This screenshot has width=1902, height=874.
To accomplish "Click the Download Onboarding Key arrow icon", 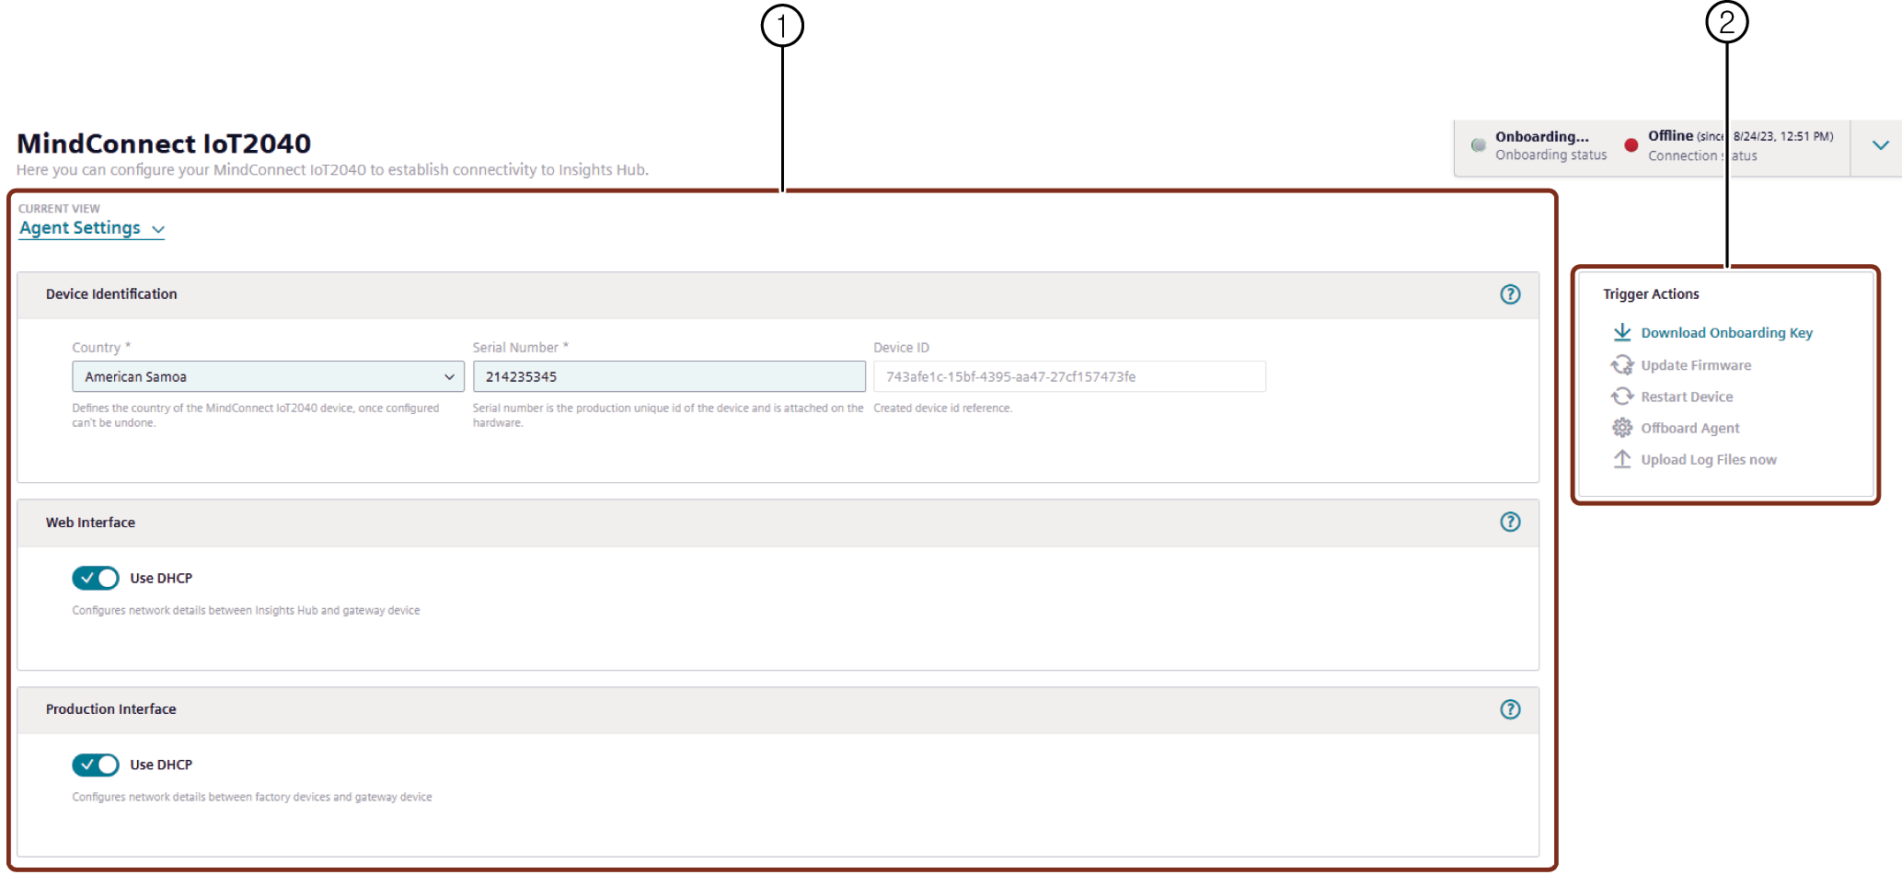I will 1622,332.
